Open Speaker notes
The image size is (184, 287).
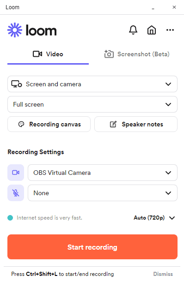(x=136, y=124)
